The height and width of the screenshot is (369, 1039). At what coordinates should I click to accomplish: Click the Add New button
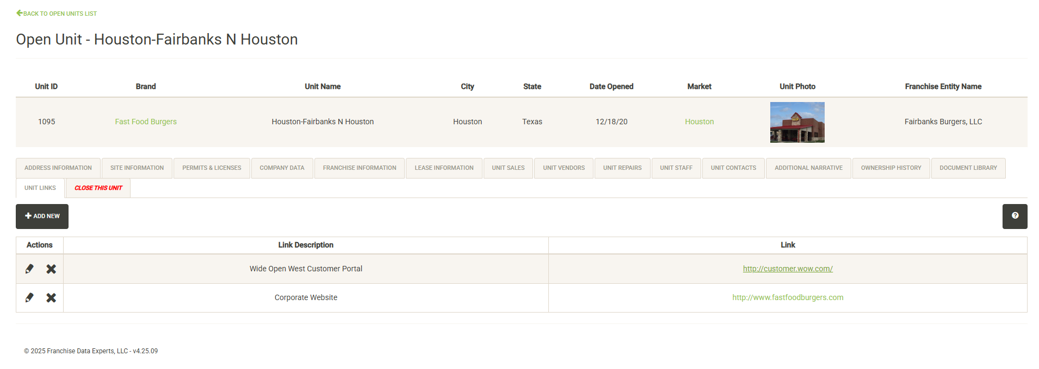[x=42, y=216]
